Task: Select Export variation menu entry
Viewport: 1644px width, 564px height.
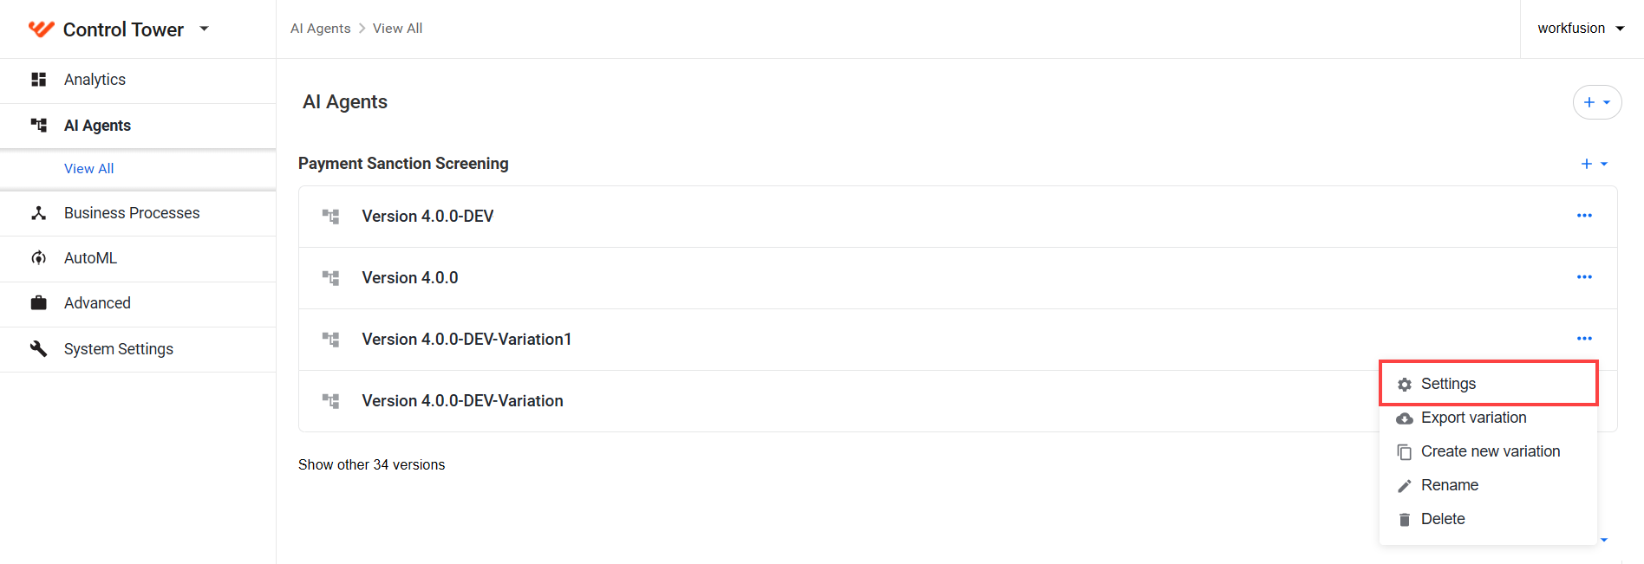Action: (1488, 418)
